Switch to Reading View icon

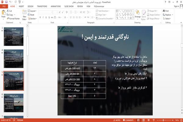click(149, 120)
